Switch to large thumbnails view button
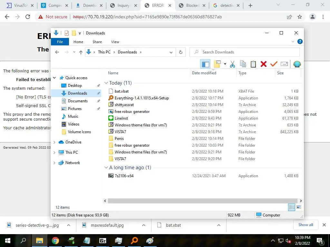 pyautogui.click(x=298, y=207)
